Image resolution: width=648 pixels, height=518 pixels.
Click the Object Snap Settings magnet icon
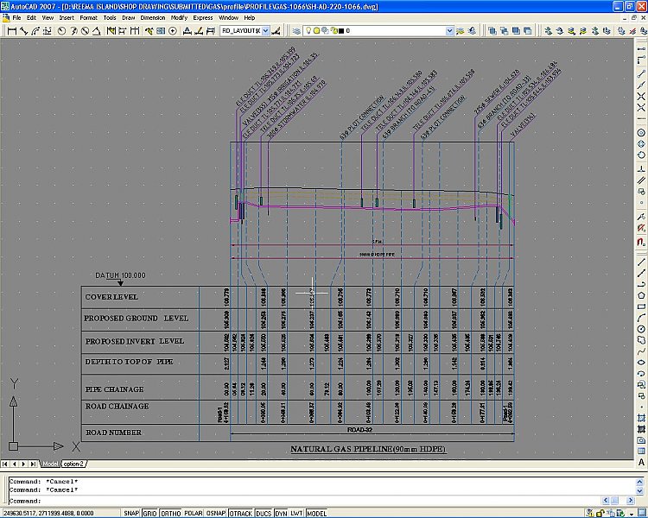point(640,243)
